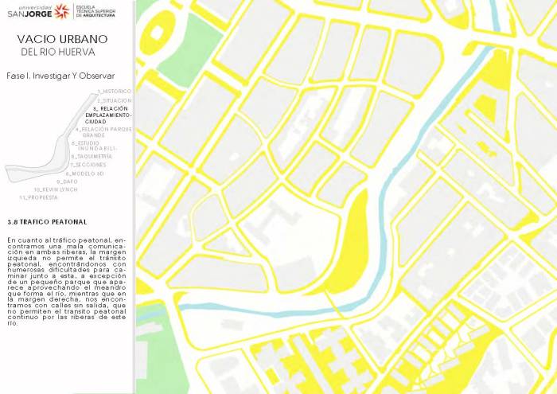Select 3_Relación Emplazamiento-Ciudad highlighted entry
Screen dimensions: 557x394
coord(108,115)
